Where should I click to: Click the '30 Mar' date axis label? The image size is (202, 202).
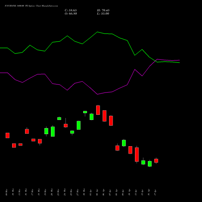pos(84,192)
